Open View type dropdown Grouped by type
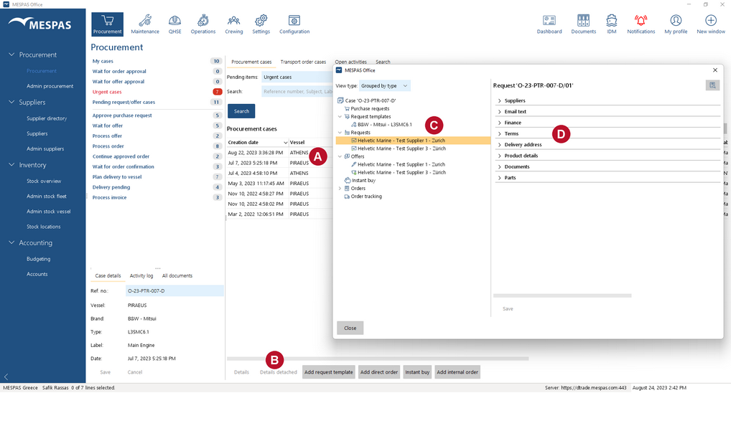The image size is (731, 431). pyautogui.click(x=385, y=85)
